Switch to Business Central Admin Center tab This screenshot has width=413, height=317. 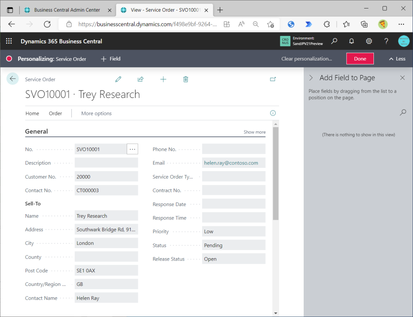pyautogui.click(x=67, y=10)
